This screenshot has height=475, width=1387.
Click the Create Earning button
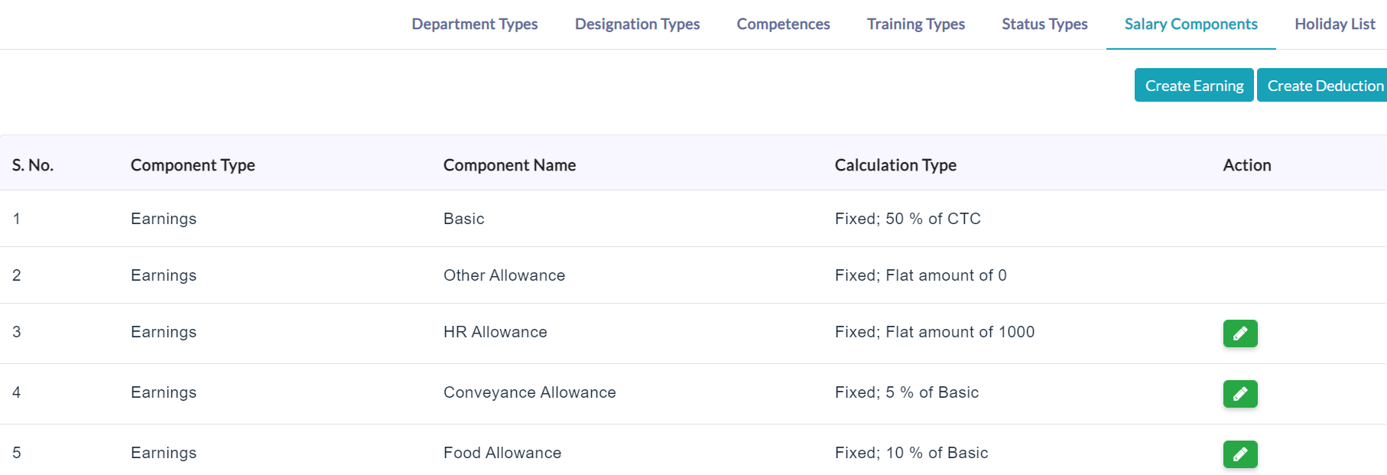[x=1194, y=85]
